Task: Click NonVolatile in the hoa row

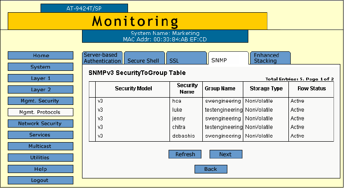Action: point(259,101)
